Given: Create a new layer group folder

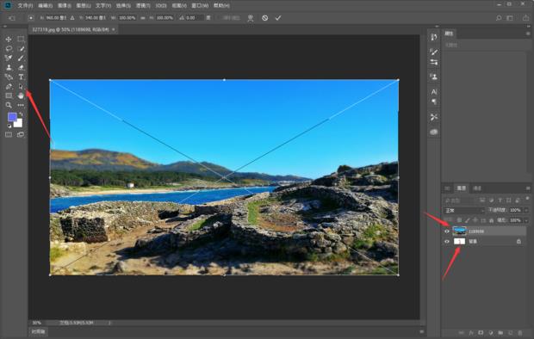Looking at the screenshot, I should click(x=500, y=332).
